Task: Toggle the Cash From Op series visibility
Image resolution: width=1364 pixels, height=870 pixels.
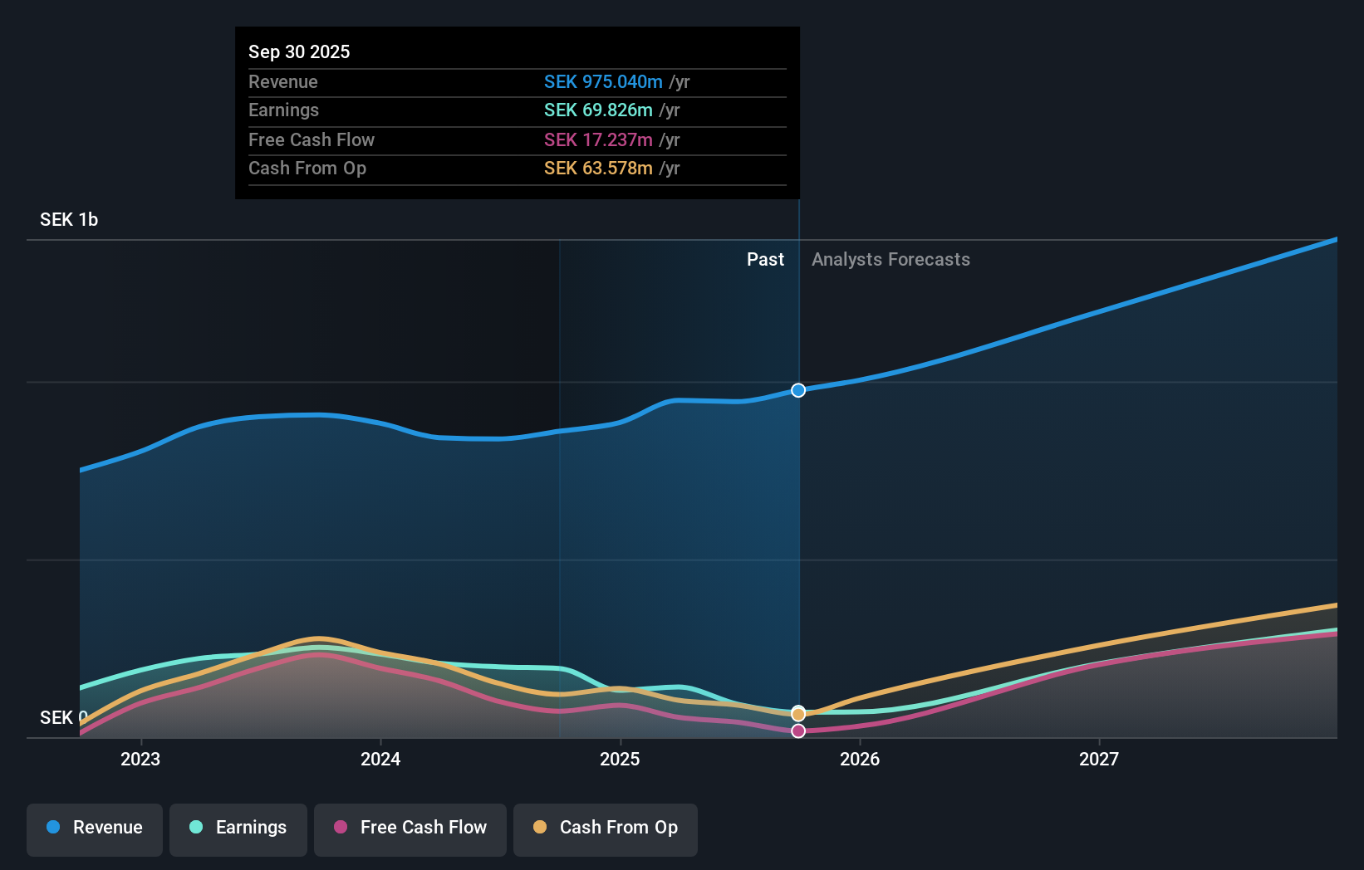Action: point(606,829)
